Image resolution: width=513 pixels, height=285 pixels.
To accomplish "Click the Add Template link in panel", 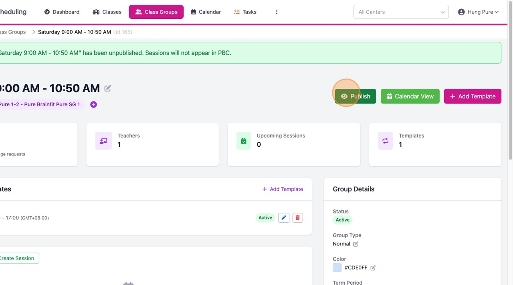I will click(283, 189).
